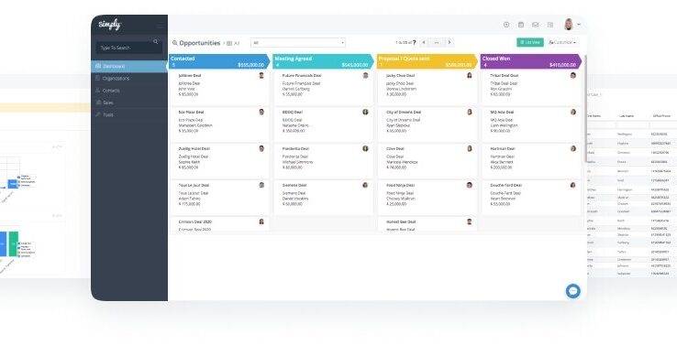Open the Jollibee Deal card title
The height and width of the screenshot is (345, 677).
point(189,75)
